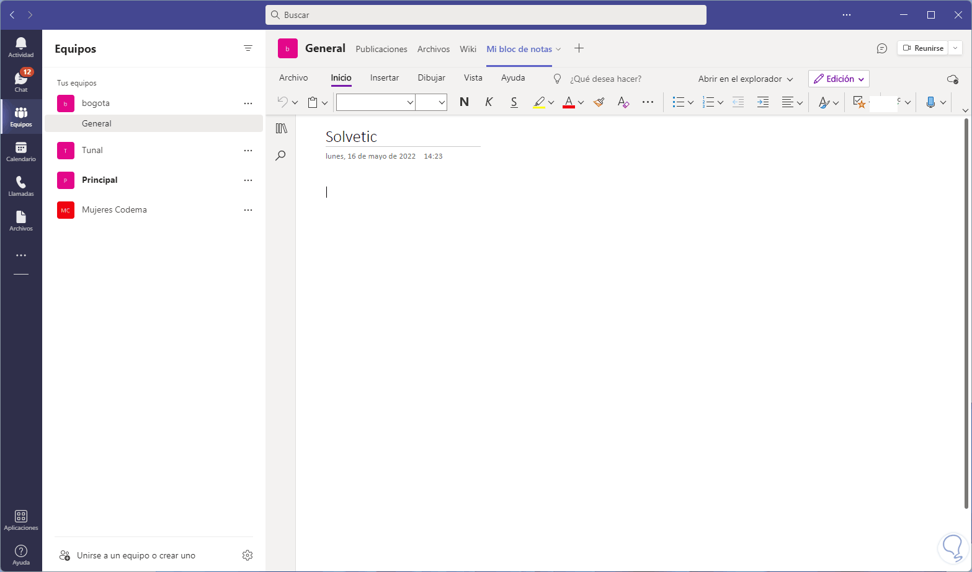The height and width of the screenshot is (572, 972).
Task: Open the Actividad notifications view
Action: [21, 47]
